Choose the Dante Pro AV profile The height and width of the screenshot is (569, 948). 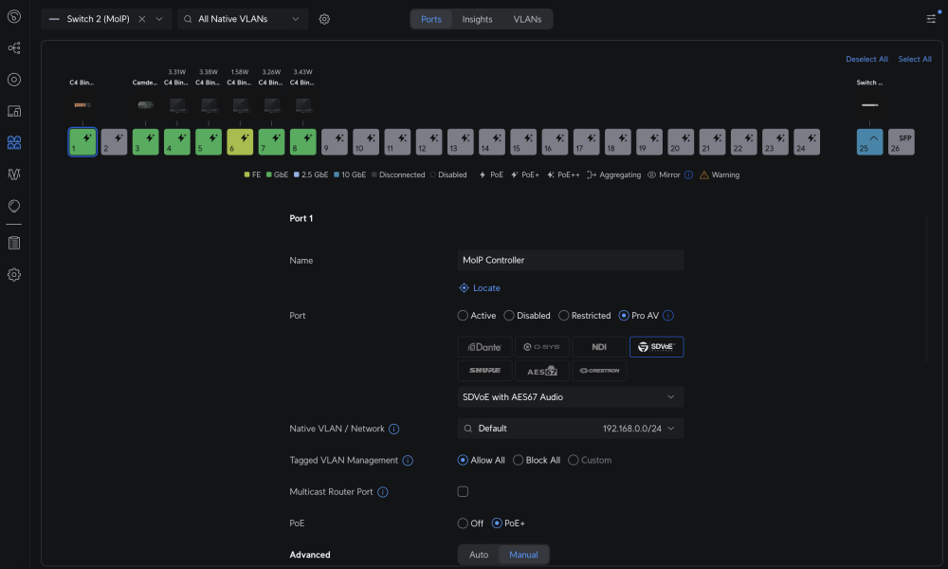pyautogui.click(x=484, y=347)
